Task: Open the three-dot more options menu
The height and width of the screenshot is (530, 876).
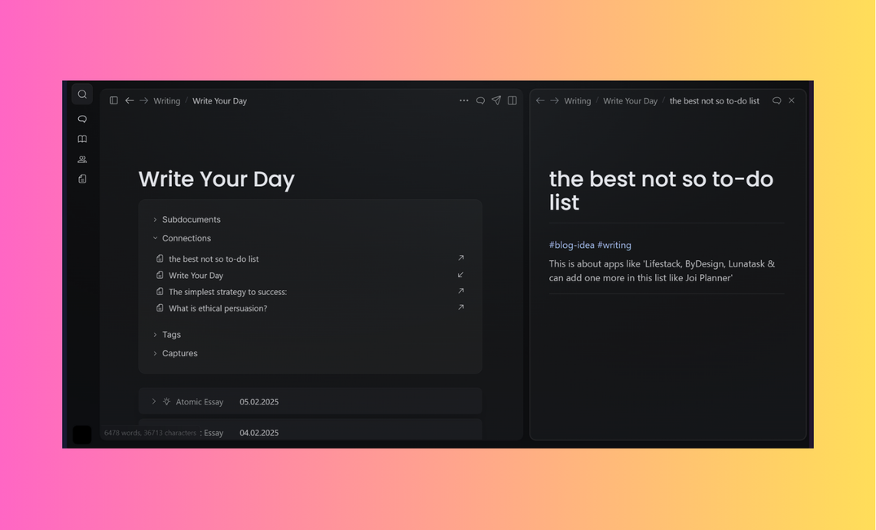Action: click(464, 100)
